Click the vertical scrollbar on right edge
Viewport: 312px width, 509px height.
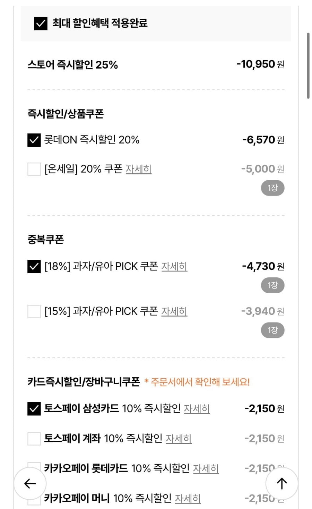coord(308,66)
